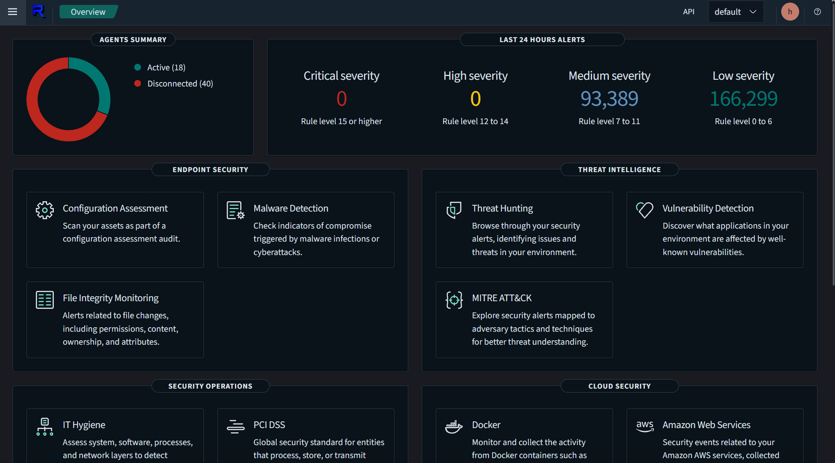The height and width of the screenshot is (463, 835).
Task: Open the API link in header
Action: [688, 11]
